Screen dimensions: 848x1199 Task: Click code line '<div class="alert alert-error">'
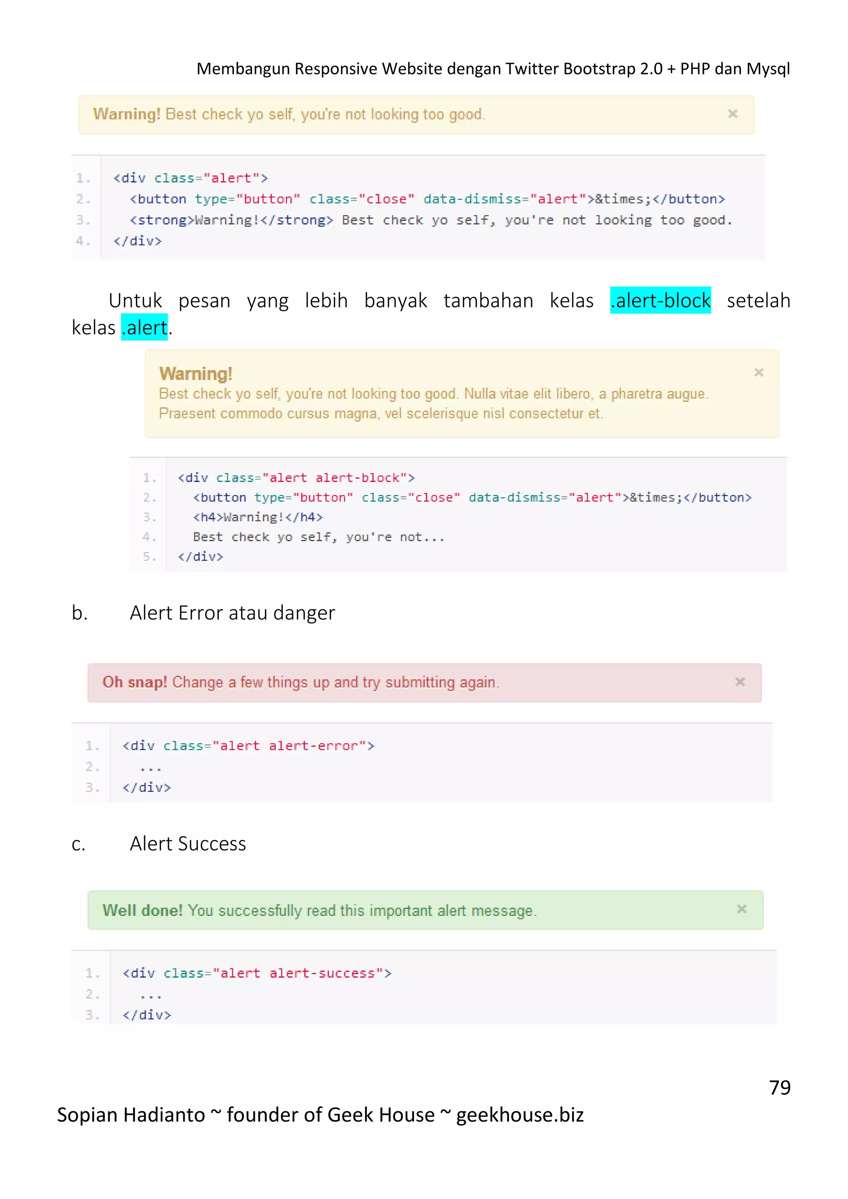coord(248,746)
